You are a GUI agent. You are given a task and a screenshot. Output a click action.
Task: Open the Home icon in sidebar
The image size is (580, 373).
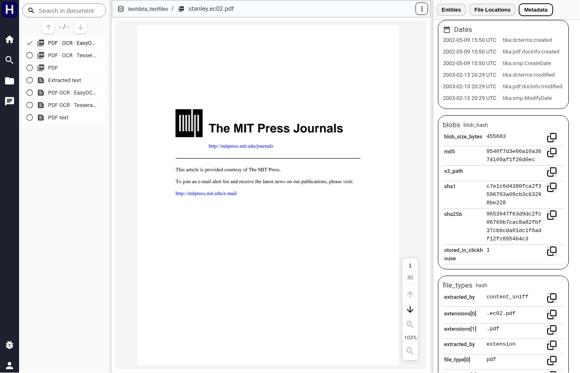click(10, 39)
